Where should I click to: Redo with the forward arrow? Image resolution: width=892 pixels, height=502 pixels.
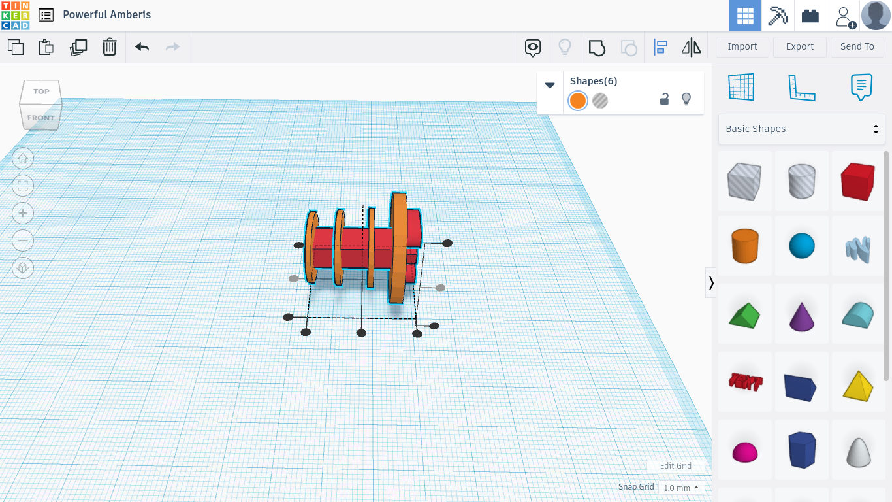point(172,47)
